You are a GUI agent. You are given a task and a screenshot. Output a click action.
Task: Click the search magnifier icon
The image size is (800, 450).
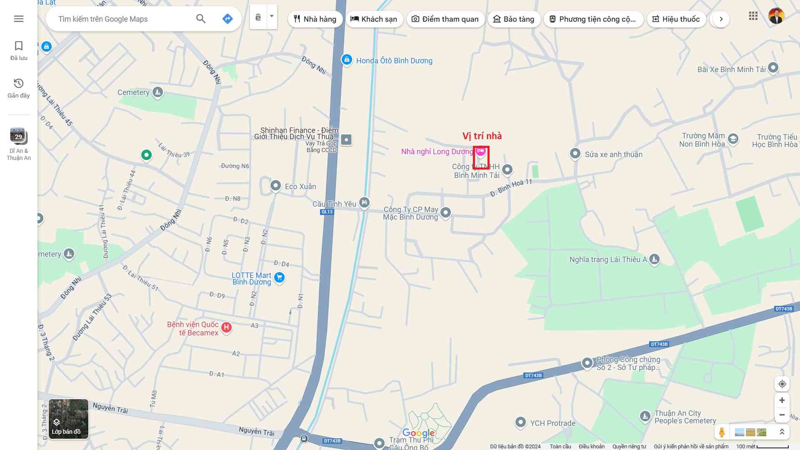[x=201, y=19]
